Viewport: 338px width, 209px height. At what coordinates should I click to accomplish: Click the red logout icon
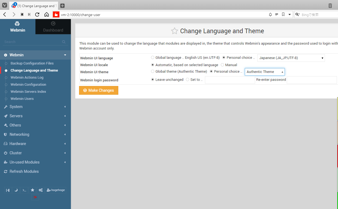(35, 197)
